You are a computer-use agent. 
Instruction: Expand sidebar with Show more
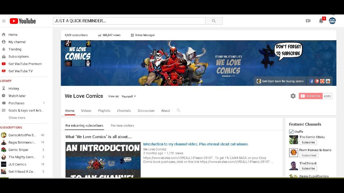[x=17, y=118]
